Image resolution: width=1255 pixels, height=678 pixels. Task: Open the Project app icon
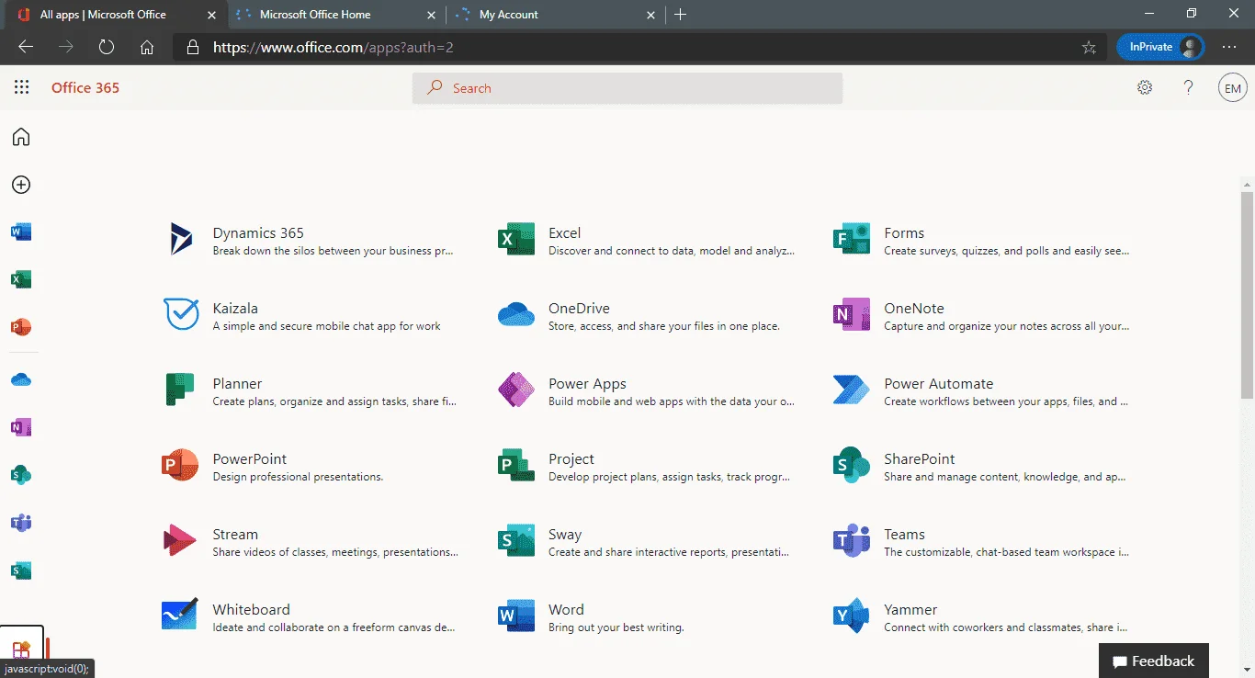click(x=515, y=465)
